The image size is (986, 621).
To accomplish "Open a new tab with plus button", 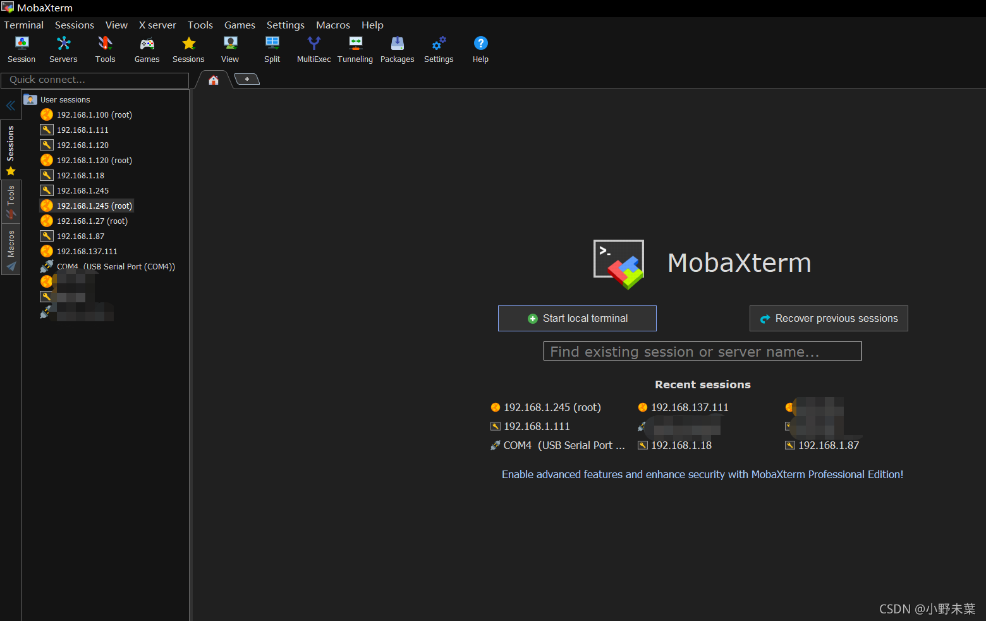I will (247, 79).
